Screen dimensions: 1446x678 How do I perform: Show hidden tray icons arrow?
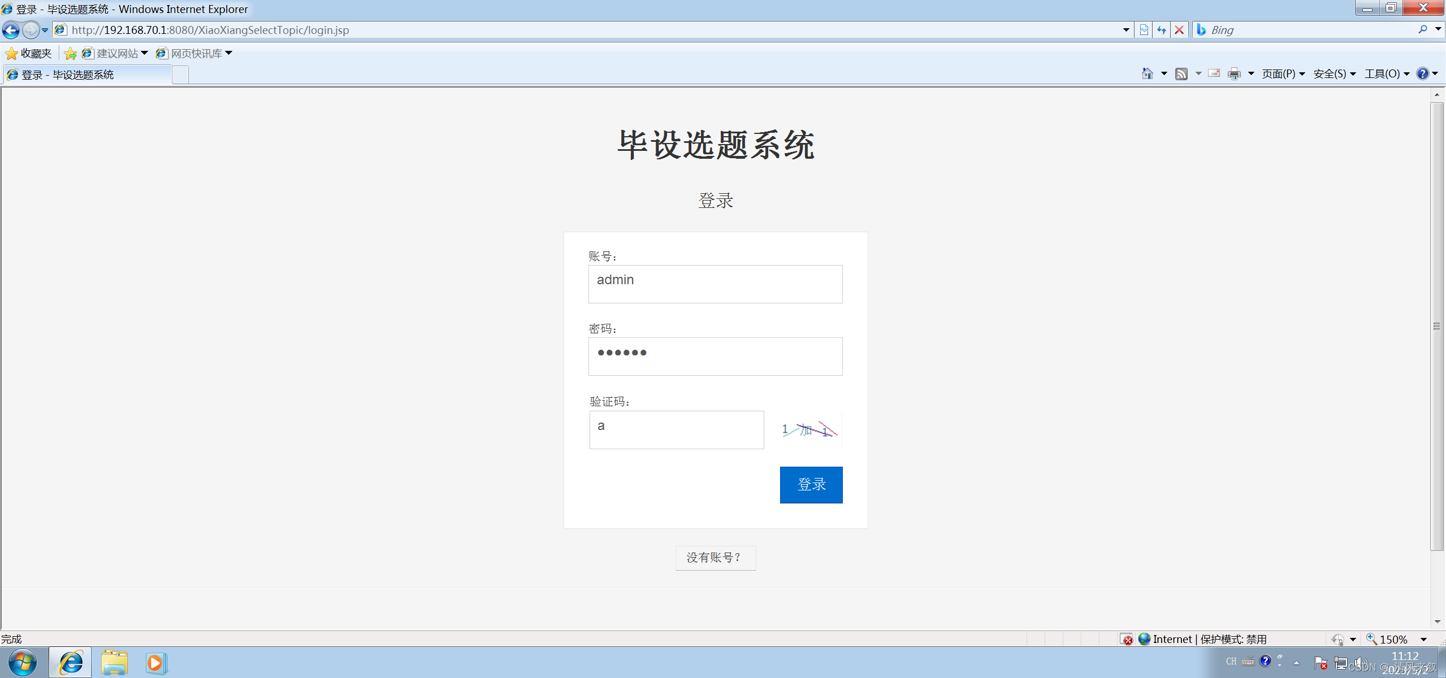pyautogui.click(x=1297, y=663)
